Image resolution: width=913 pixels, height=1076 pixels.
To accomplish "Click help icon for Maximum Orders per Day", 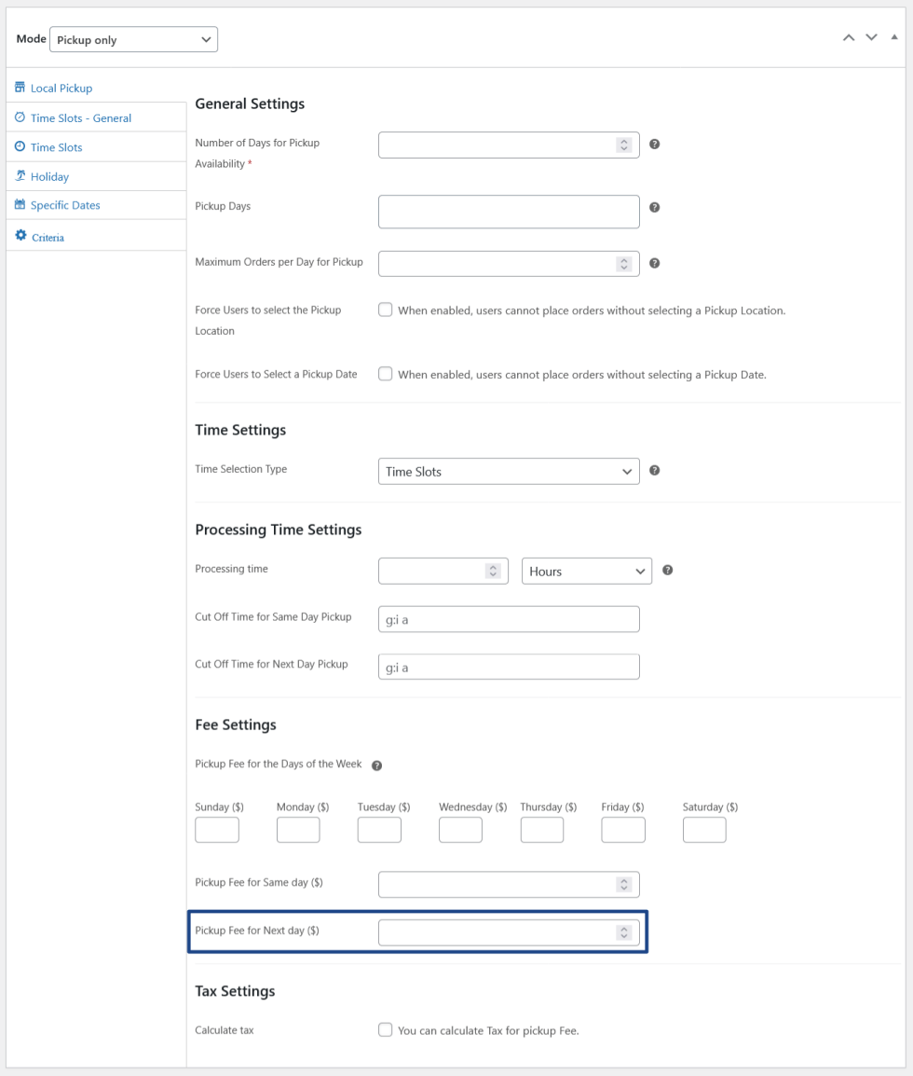I will (x=655, y=264).
